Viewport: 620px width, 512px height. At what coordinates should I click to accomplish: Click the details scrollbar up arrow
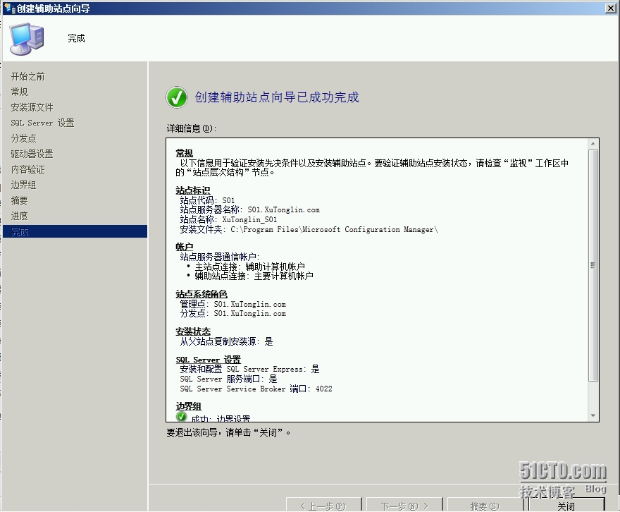(x=593, y=144)
